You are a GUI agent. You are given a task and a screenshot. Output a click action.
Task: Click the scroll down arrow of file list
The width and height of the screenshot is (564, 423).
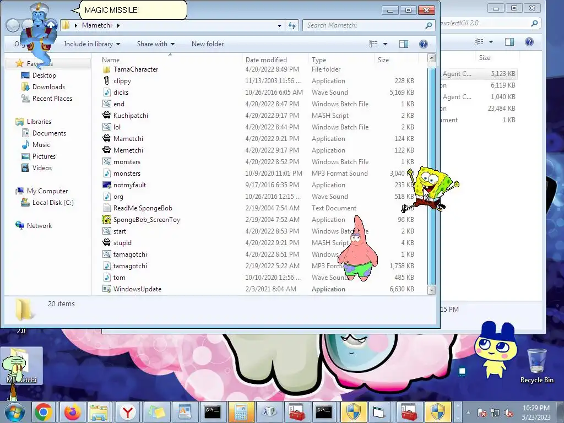click(431, 290)
